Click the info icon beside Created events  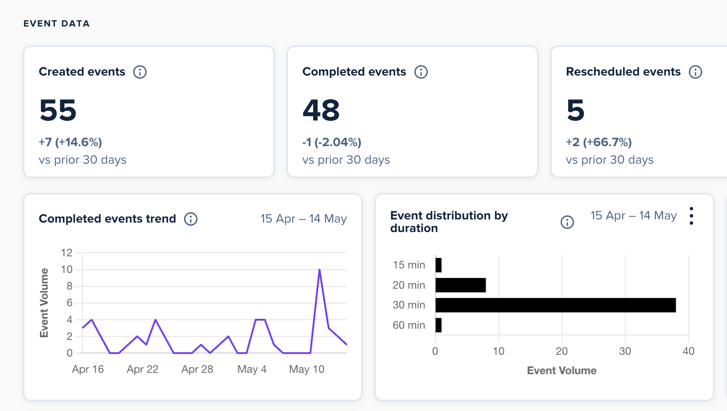coord(140,72)
